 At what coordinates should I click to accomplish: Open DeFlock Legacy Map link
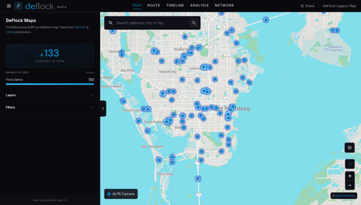click(x=339, y=6)
